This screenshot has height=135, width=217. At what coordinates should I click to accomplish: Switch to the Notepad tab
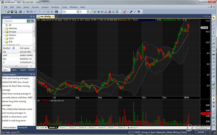coord(23,127)
